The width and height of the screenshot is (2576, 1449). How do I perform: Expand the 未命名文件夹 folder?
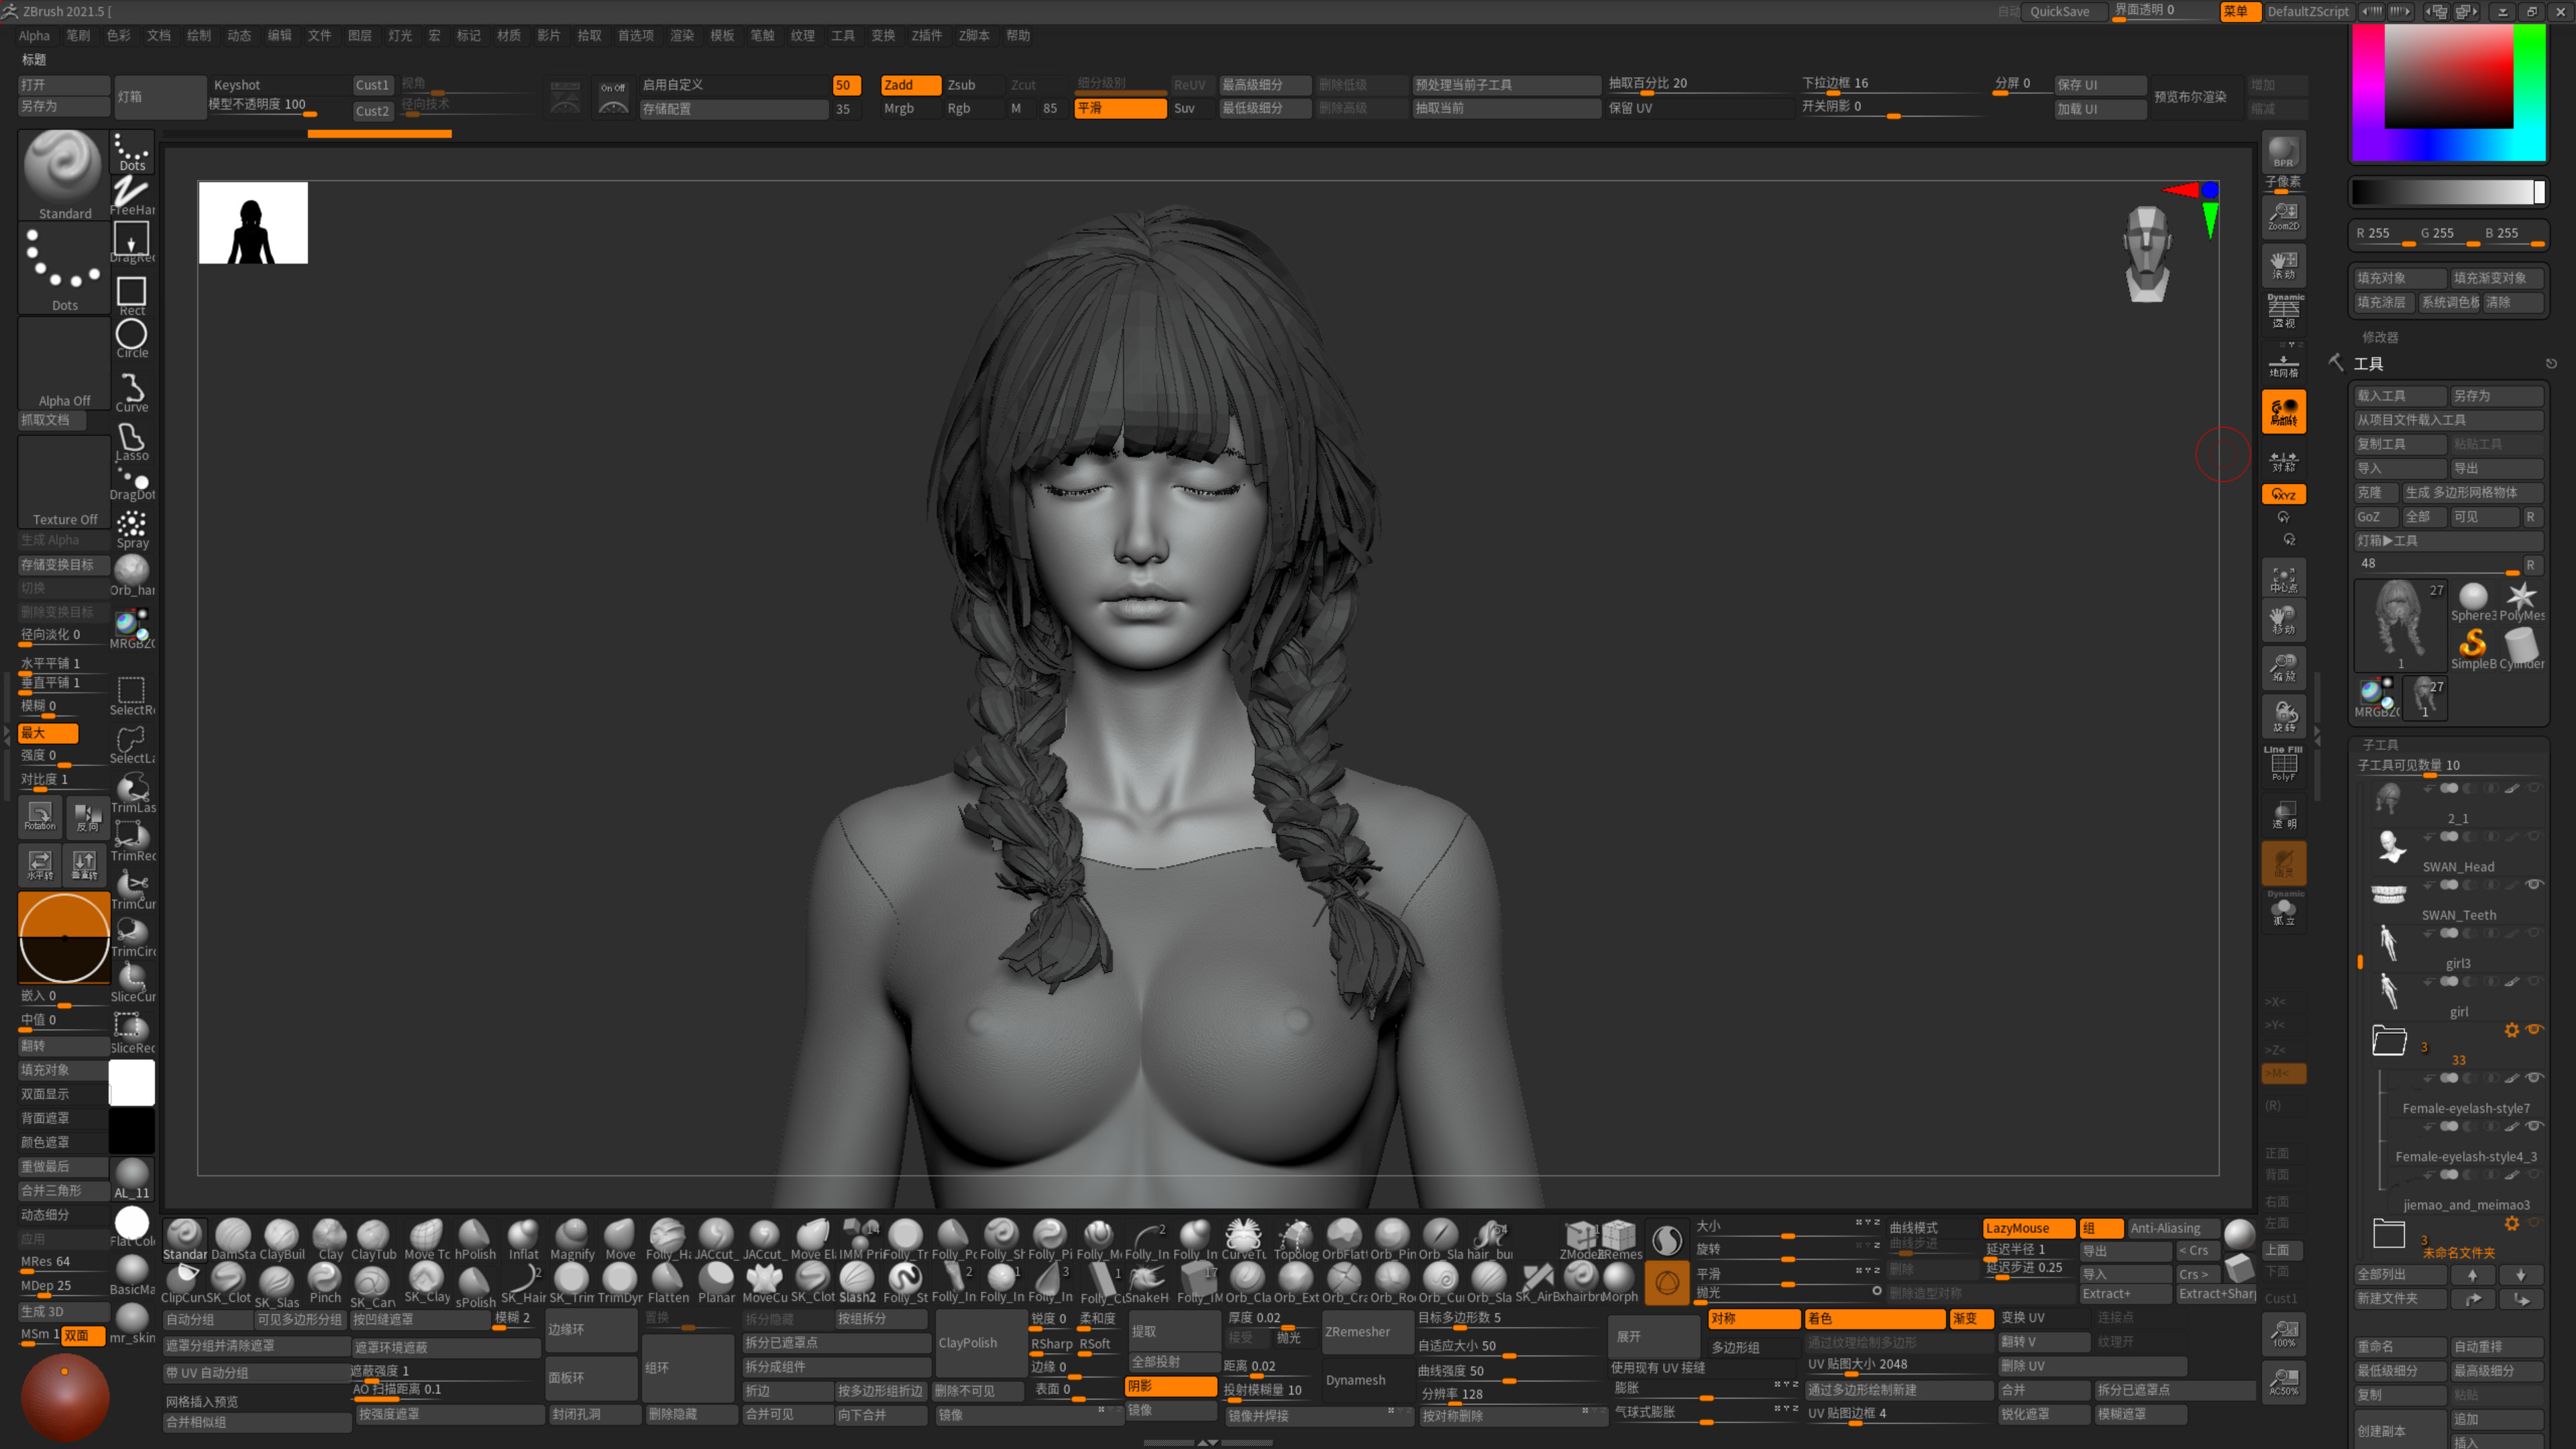click(x=2389, y=1233)
